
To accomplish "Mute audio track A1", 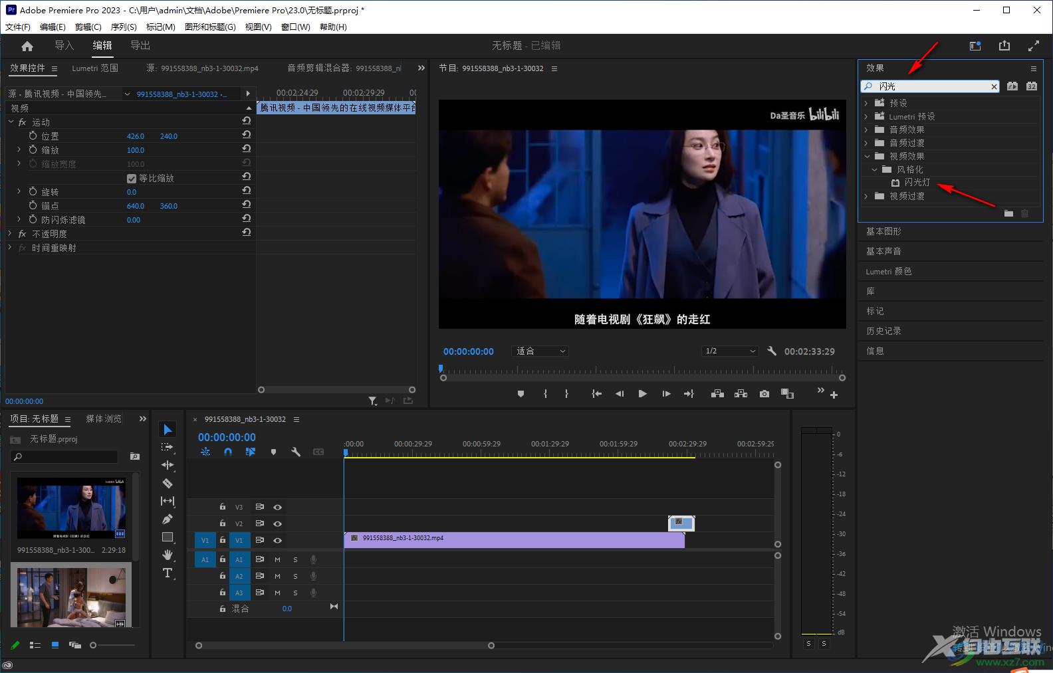I will coord(277,559).
